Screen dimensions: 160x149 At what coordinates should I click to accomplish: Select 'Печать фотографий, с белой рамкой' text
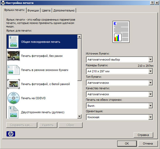coord(45,84)
